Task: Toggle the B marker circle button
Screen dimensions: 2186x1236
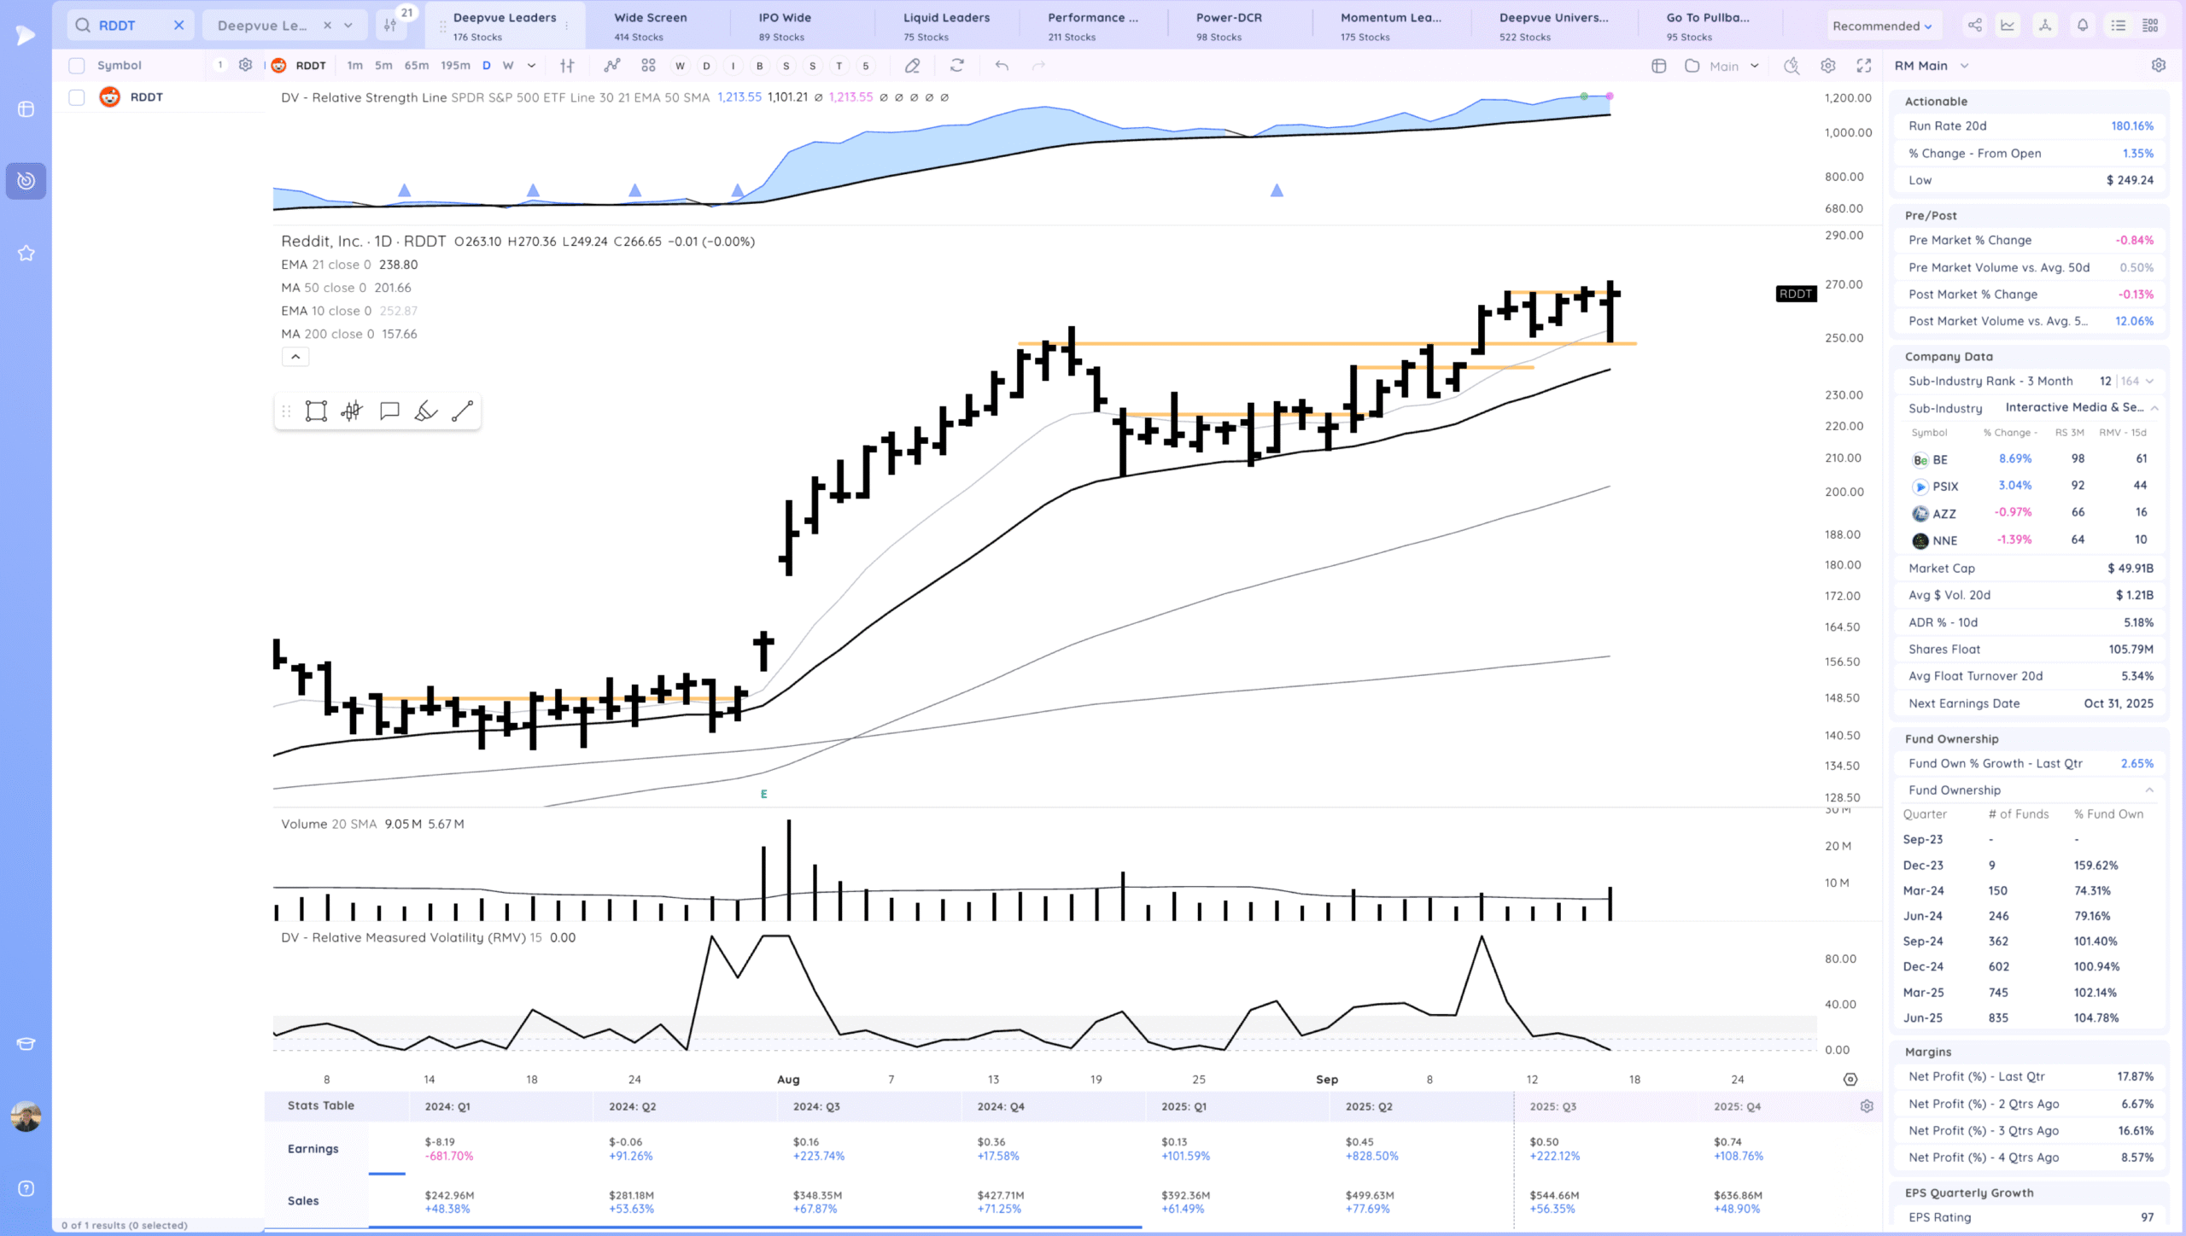Action: 759,66
